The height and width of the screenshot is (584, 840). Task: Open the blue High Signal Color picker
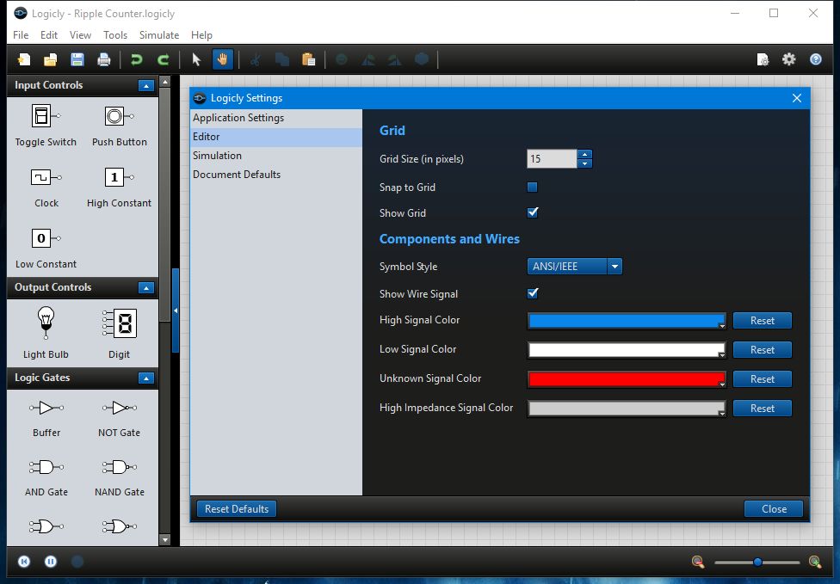pos(627,321)
